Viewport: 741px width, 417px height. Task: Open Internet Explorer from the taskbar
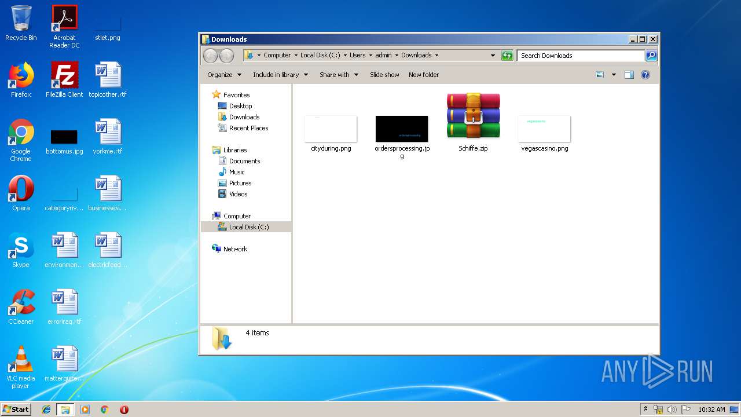tap(46, 409)
